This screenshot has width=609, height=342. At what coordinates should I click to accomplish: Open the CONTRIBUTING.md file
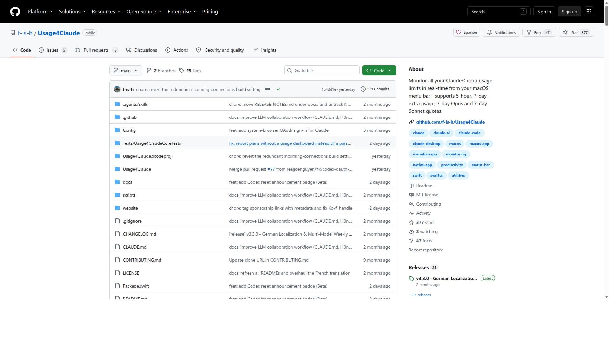pos(142,260)
